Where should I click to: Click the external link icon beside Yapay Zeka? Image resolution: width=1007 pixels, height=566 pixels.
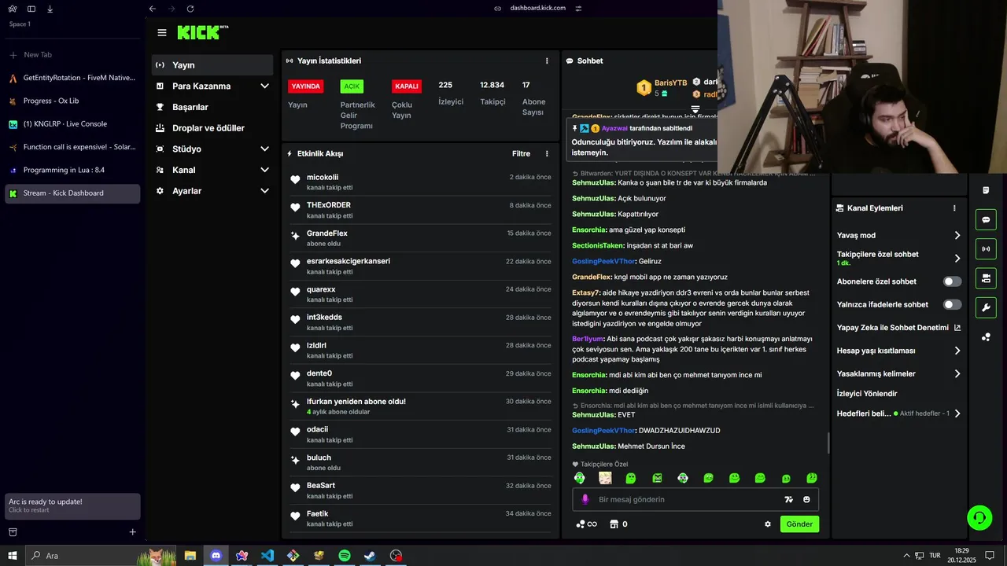click(957, 328)
